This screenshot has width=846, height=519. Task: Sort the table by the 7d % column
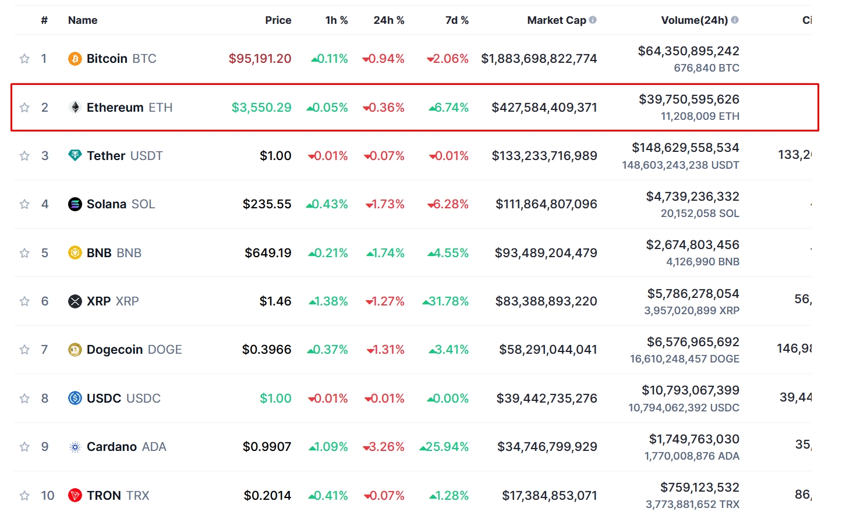coord(457,19)
